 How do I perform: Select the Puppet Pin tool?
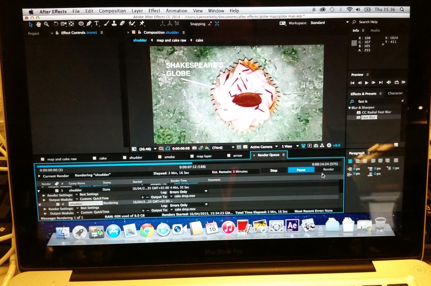point(142,24)
